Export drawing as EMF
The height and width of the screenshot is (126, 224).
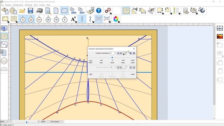click(x=82, y=11)
